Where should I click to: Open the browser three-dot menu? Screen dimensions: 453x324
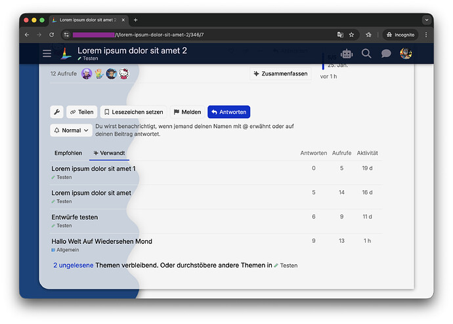pyautogui.click(x=426, y=35)
